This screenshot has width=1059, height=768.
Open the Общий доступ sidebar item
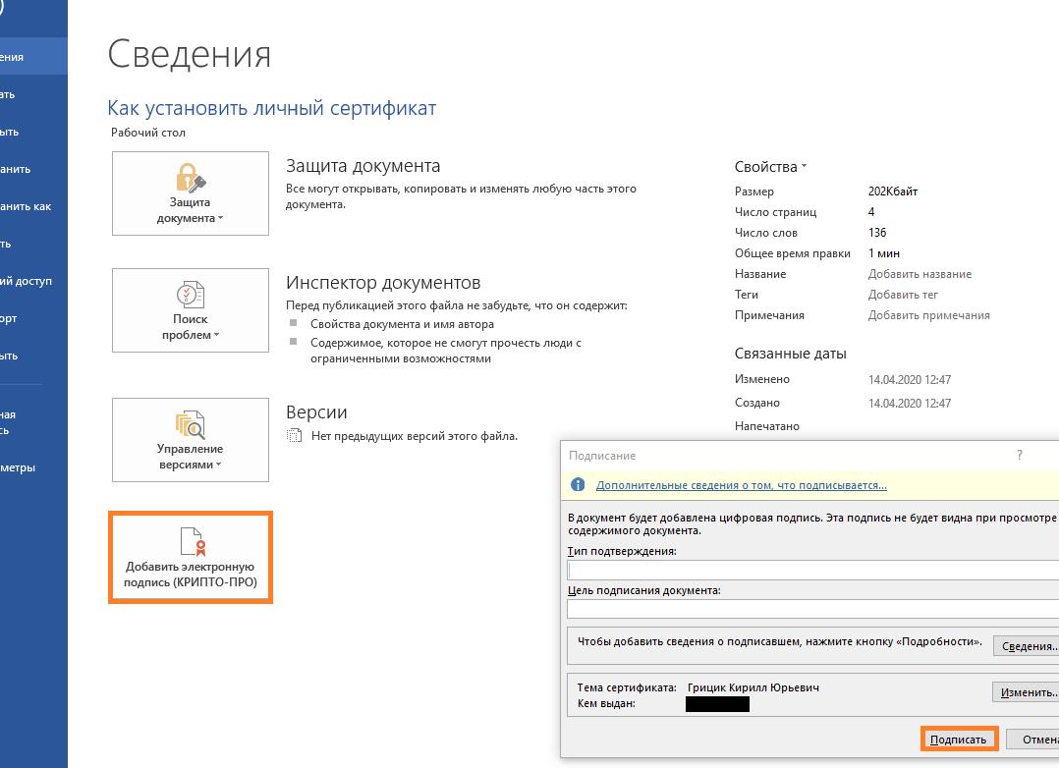point(33,281)
